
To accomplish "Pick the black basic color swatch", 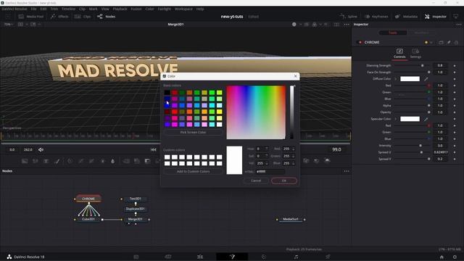I will coord(167,93).
